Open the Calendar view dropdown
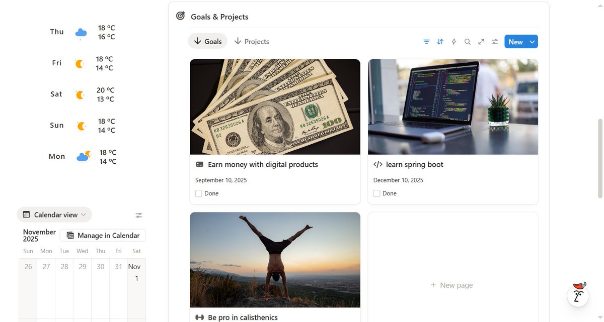 point(54,214)
